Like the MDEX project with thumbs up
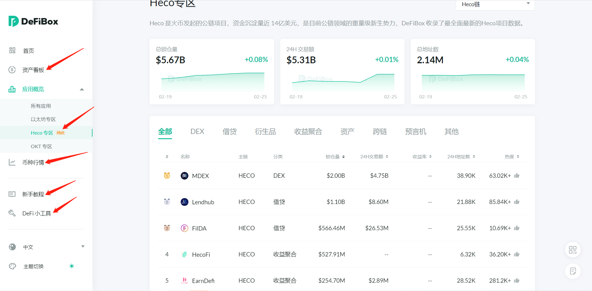 (x=517, y=175)
